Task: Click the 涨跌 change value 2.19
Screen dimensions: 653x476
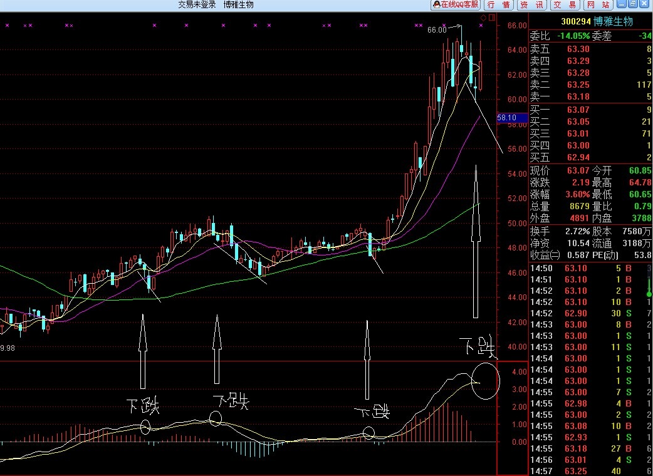Action: click(580, 182)
